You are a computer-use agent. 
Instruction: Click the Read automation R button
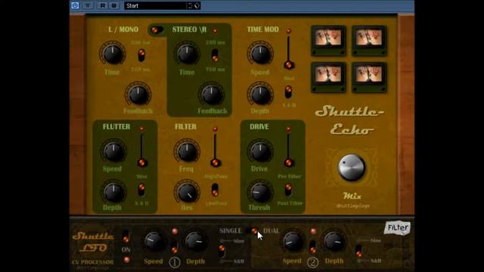tap(103, 5)
